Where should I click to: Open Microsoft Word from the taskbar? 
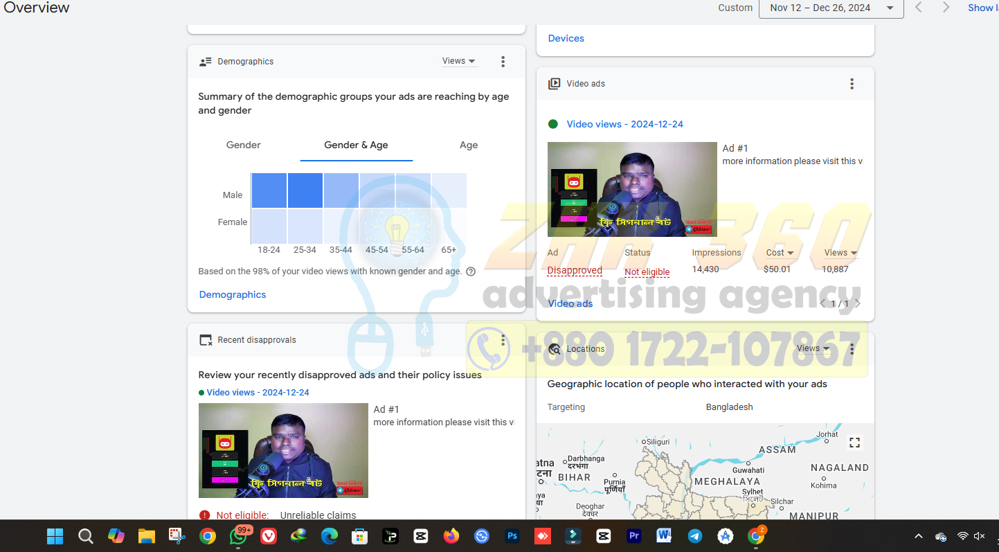coord(665,536)
